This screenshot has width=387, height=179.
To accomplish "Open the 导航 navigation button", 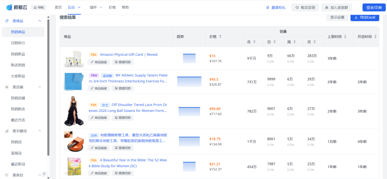I will coord(39,8).
